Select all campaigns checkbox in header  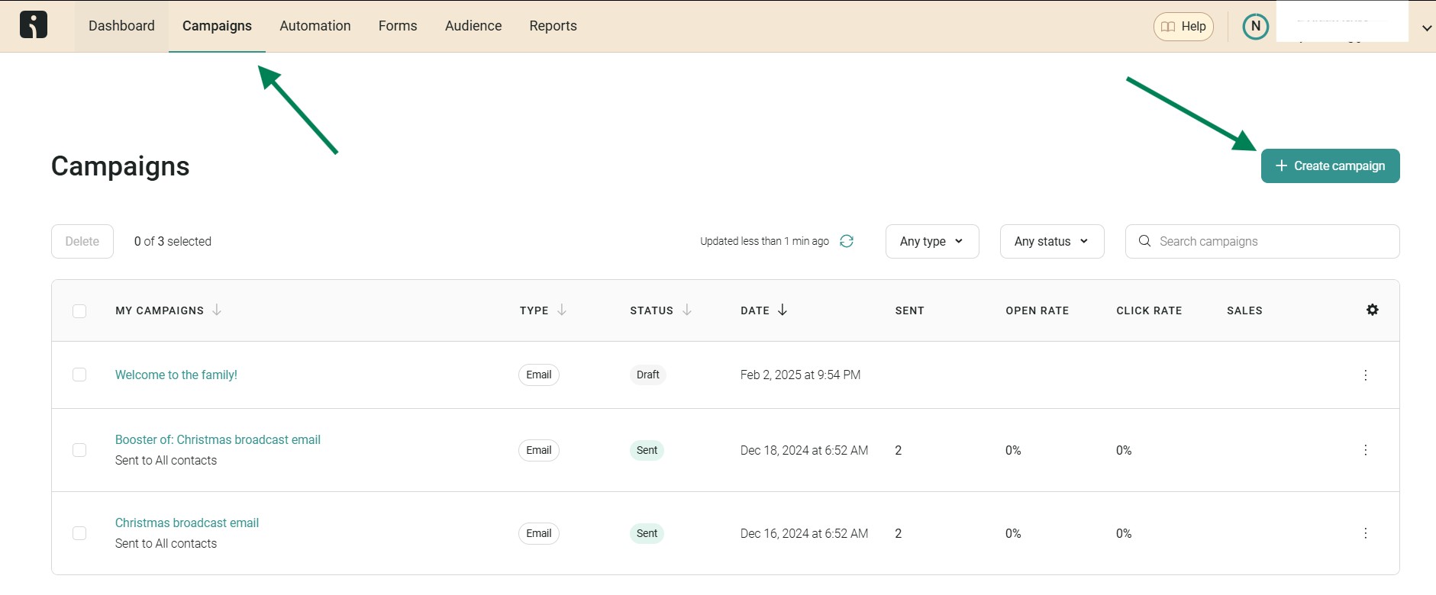click(x=79, y=310)
